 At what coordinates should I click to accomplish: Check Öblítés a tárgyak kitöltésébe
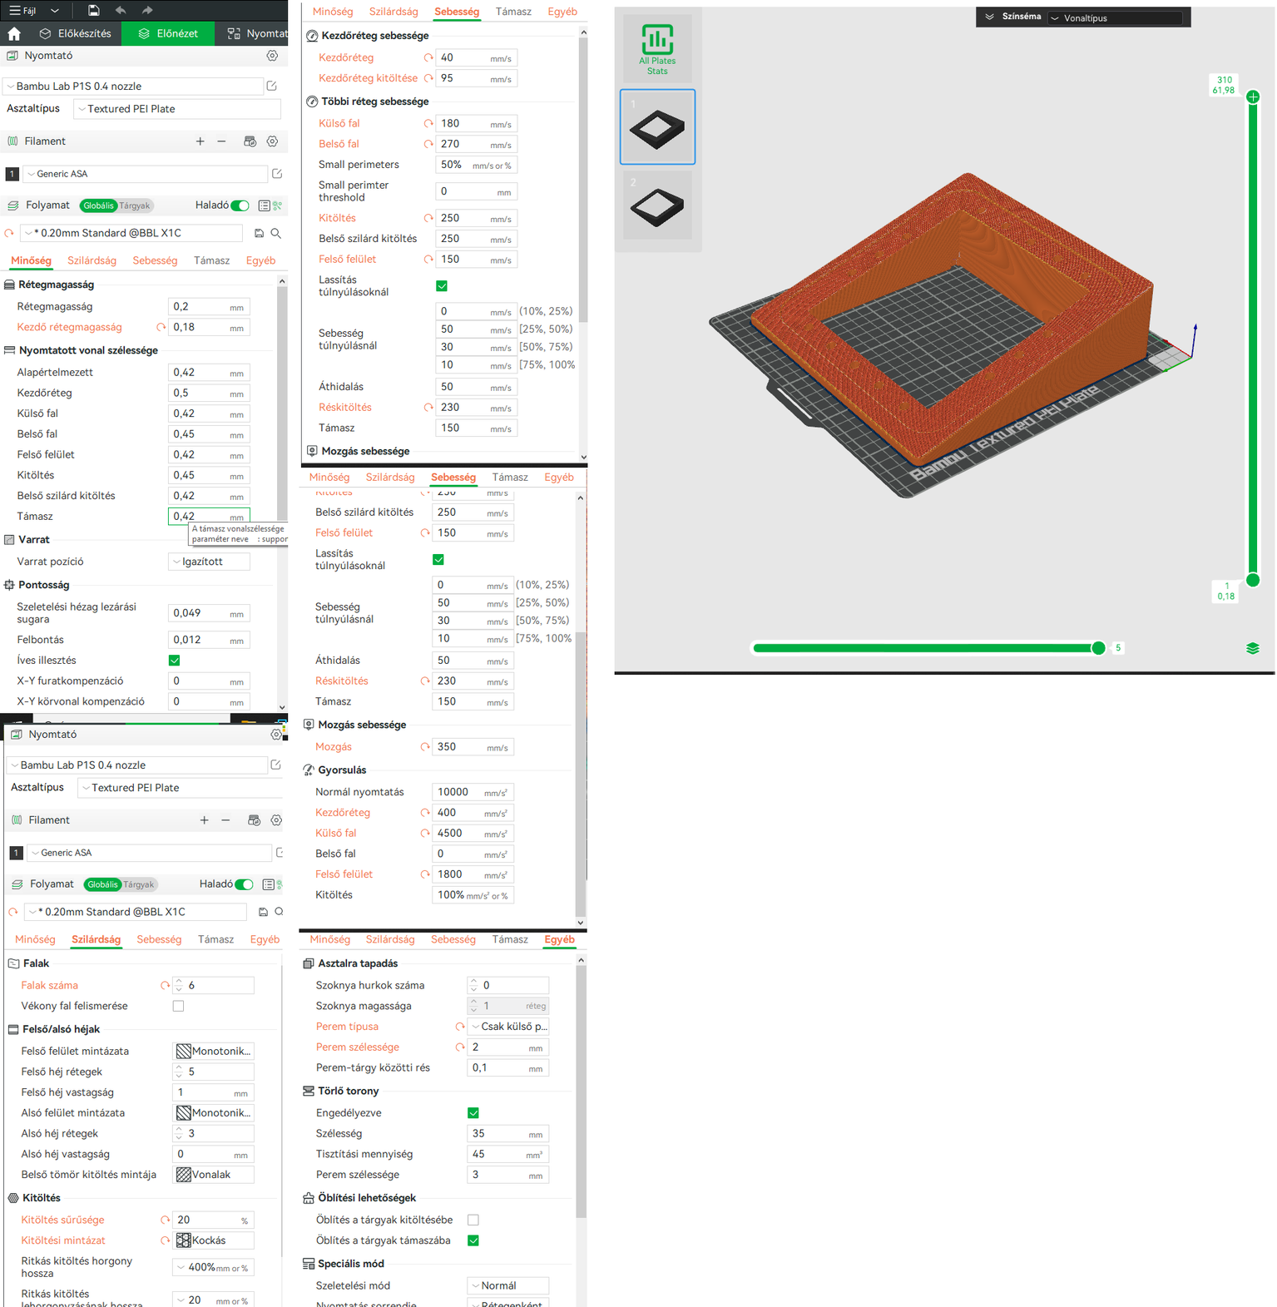pos(473,1220)
